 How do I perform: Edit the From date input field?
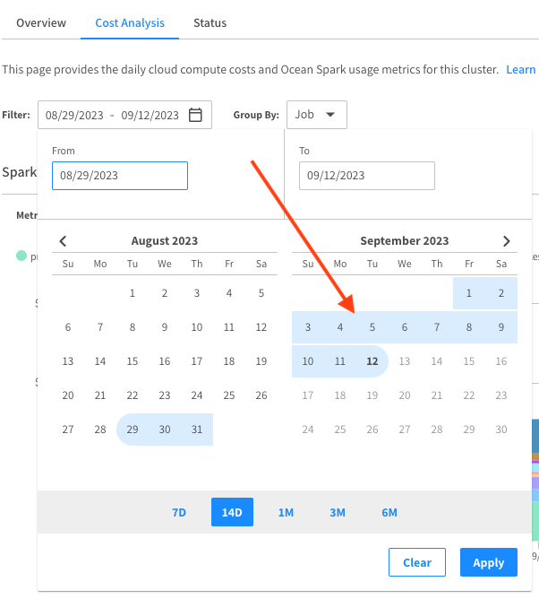point(120,176)
